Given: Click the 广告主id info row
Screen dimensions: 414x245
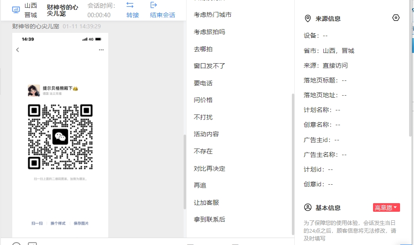Looking at the screenshot, I should (x=321, y=140).
